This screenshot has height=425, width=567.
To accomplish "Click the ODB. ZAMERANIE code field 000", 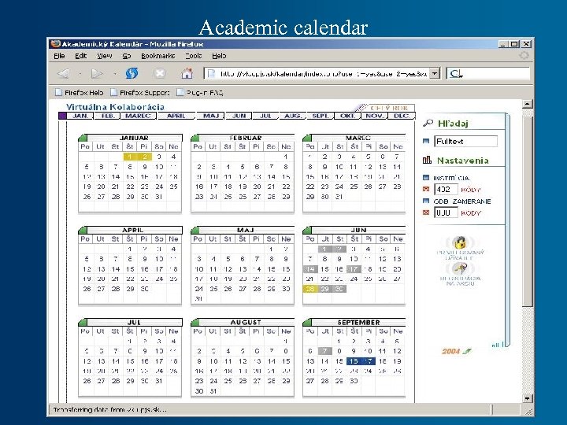I will (447, 213).
